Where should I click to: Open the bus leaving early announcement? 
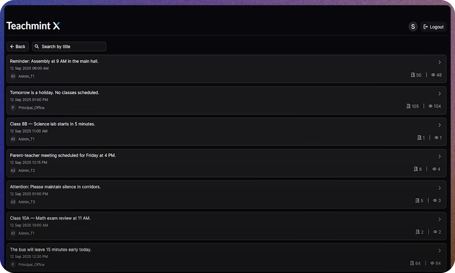(51, 250)
